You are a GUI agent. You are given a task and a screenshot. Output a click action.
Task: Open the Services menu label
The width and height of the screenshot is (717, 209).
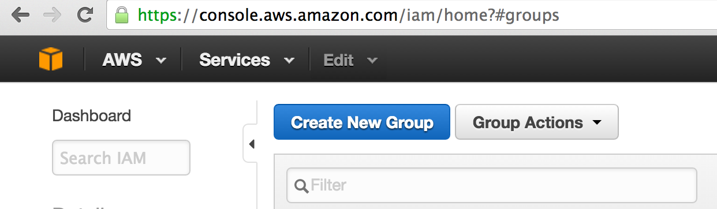234,60
